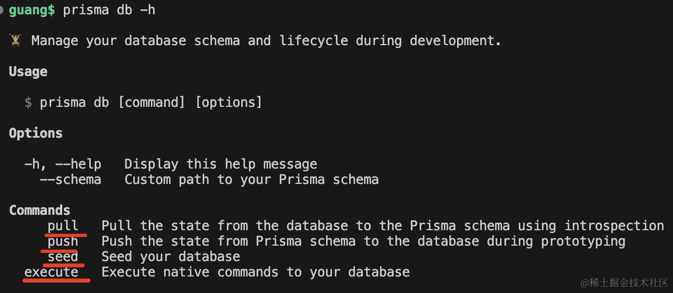Click the 'Seed your database' description
The image size is (673, 293).
[171, 257]
